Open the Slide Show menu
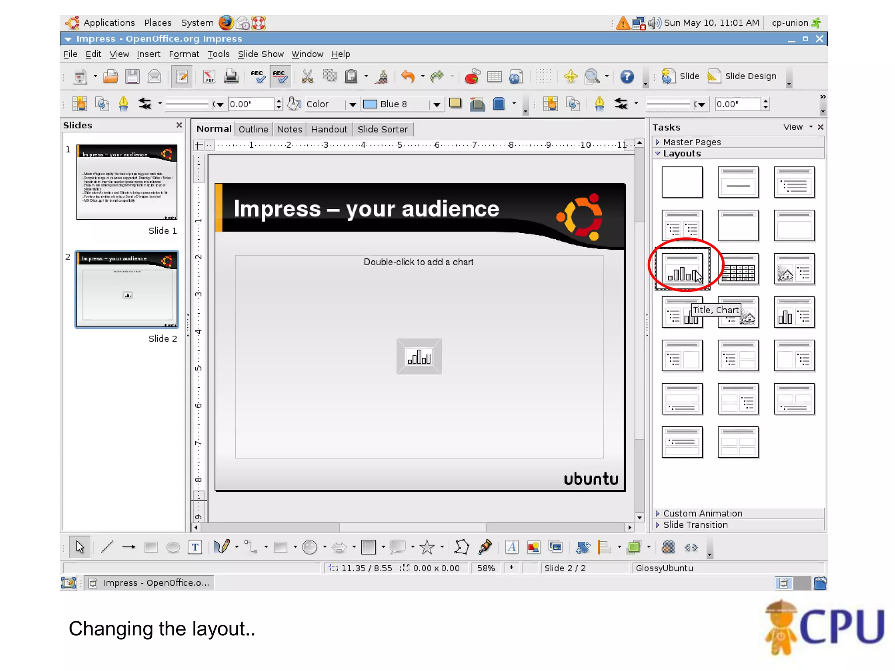Screen dimensions: 895x671 pos(260,54)
